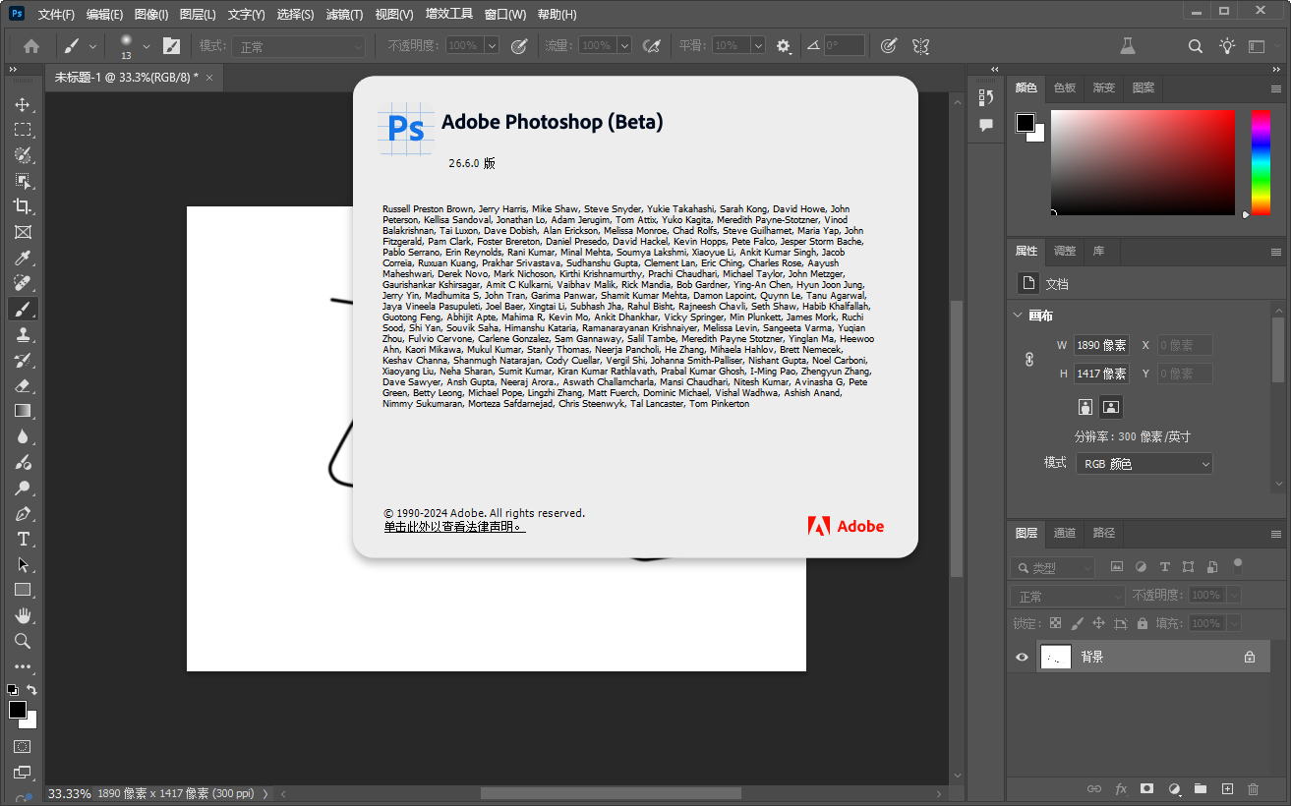Collapse the 画布 section chevron
Viewport: 1291px width, 806px height.
click(1018, 316)
